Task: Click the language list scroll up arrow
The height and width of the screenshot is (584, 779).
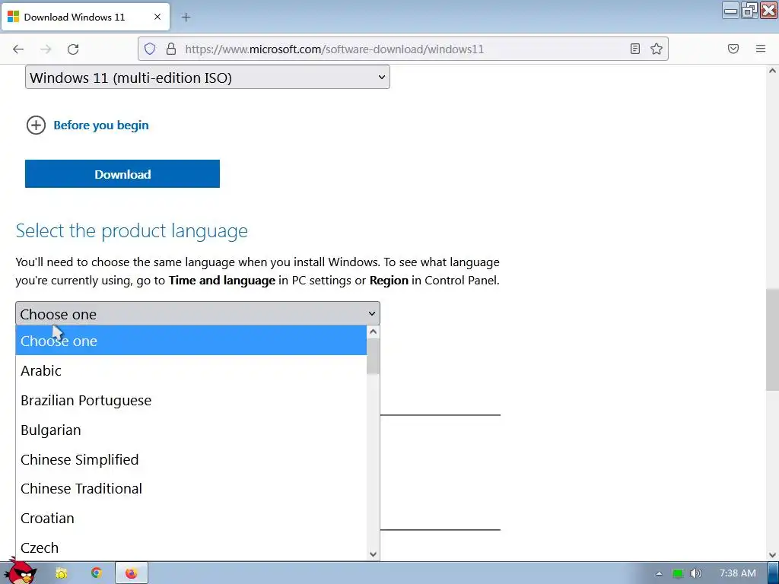Action: pos(373,332)
